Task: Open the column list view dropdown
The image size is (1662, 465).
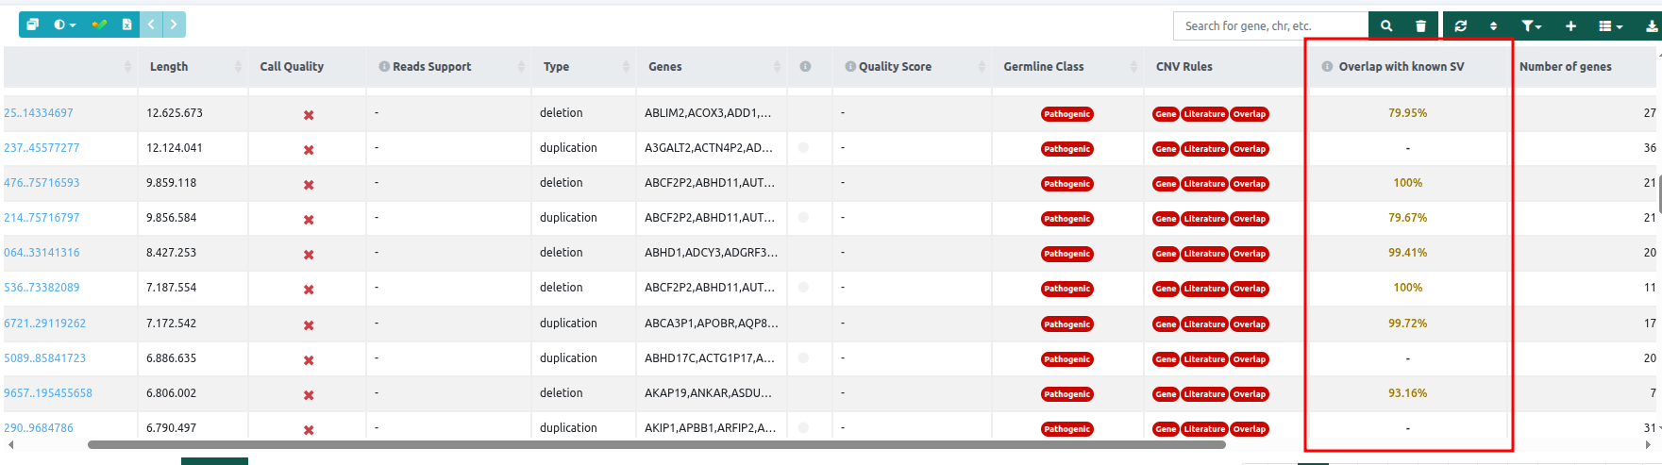Action: tap(1610, 26)
